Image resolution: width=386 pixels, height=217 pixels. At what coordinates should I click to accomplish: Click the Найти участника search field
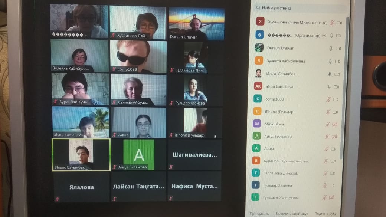[x=301, y=8]
